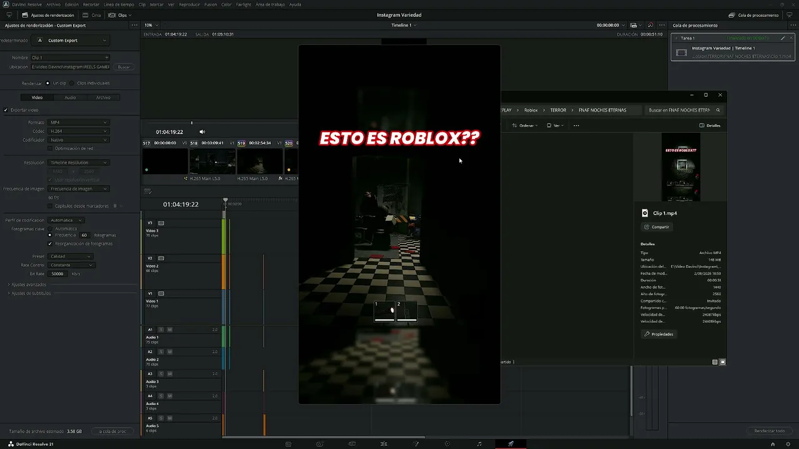
Task: Mute the Audio 5 track
Action: [169, 418]
